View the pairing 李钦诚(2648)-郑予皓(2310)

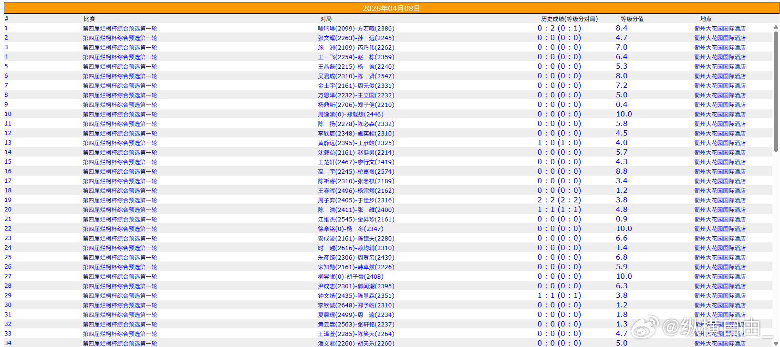(356, 305)
